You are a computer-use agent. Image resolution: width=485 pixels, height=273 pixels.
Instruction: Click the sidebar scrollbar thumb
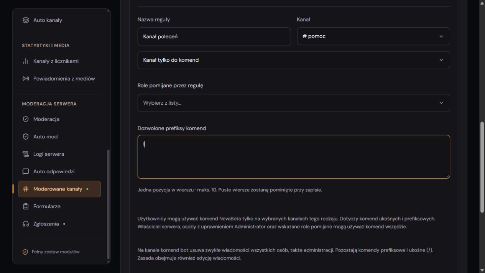point(108,204)
